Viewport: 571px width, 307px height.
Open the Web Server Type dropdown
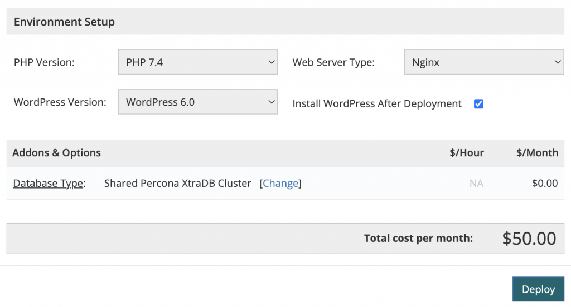pos(484,62)
